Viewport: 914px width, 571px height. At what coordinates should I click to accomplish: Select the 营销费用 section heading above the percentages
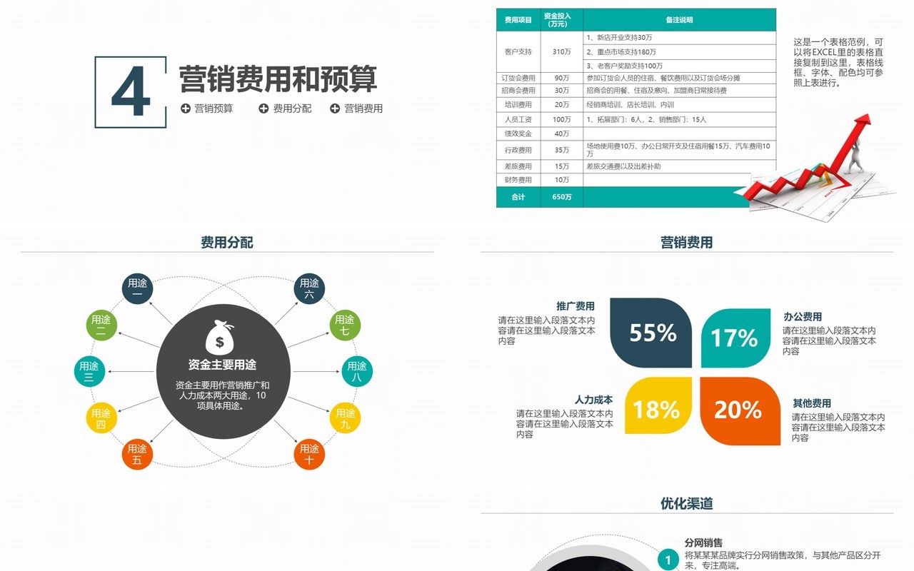tap(687, 243)
